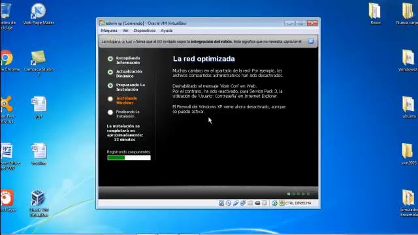Close the VirtualBox VM window

click(312, 23)
